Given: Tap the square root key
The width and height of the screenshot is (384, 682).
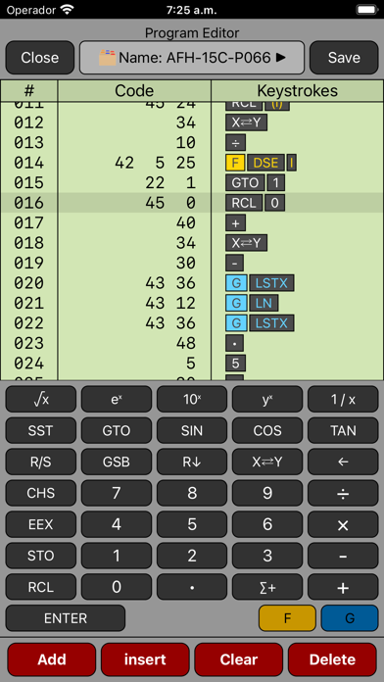Looking at the screenshot, I should point(40,399).
